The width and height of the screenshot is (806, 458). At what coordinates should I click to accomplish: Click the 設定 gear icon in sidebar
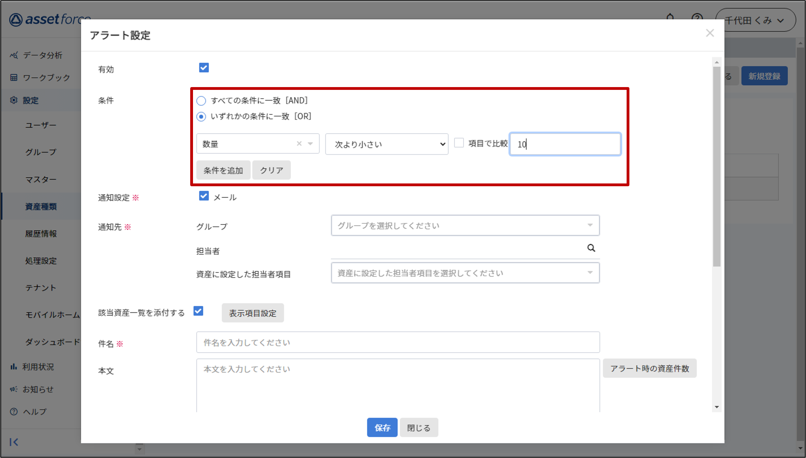(14, 100)
